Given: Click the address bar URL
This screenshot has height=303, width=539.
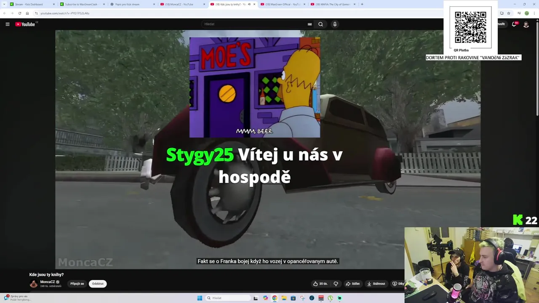Looking at the screenshot, I should click(65, 13).
